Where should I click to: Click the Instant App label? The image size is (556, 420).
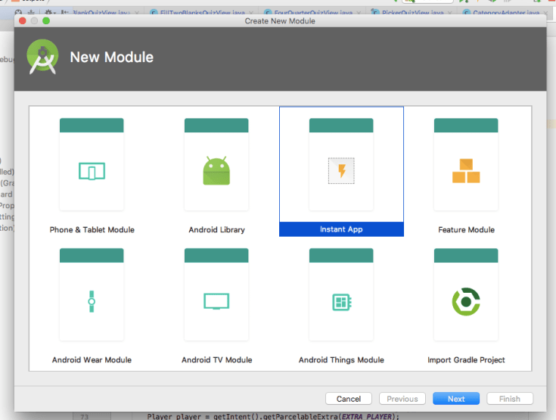(x=341, y=229)
